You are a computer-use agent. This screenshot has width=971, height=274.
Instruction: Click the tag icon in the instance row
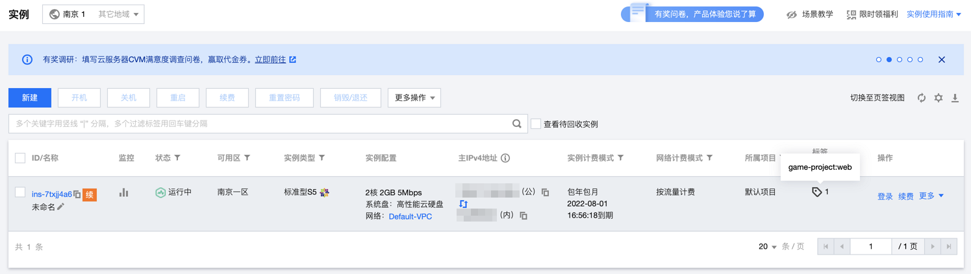[817, 192]
